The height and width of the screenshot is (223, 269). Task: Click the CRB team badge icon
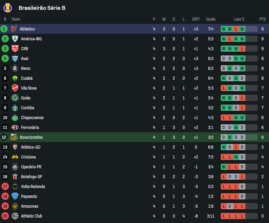pos(15,49)
